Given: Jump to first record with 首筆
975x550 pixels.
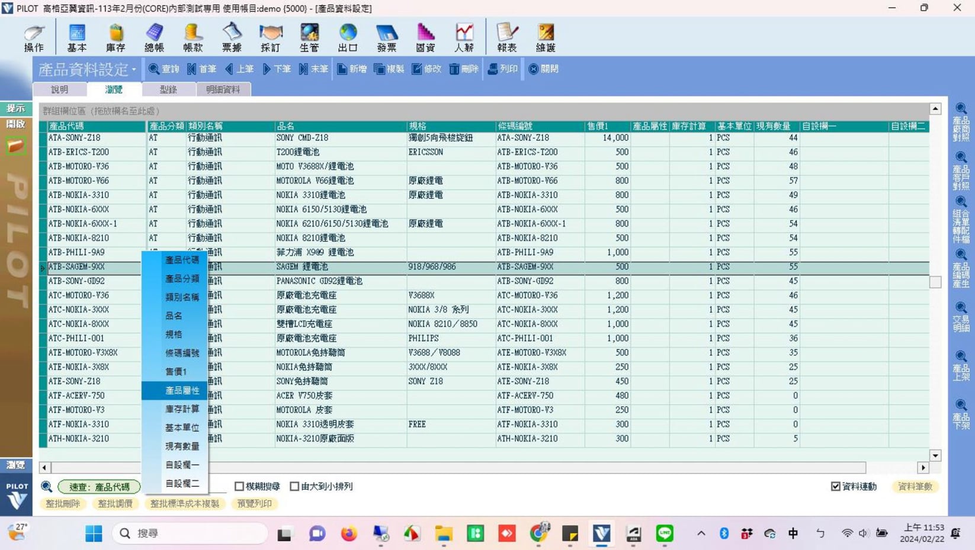Looking at the screenshot, I should [202, 69].
